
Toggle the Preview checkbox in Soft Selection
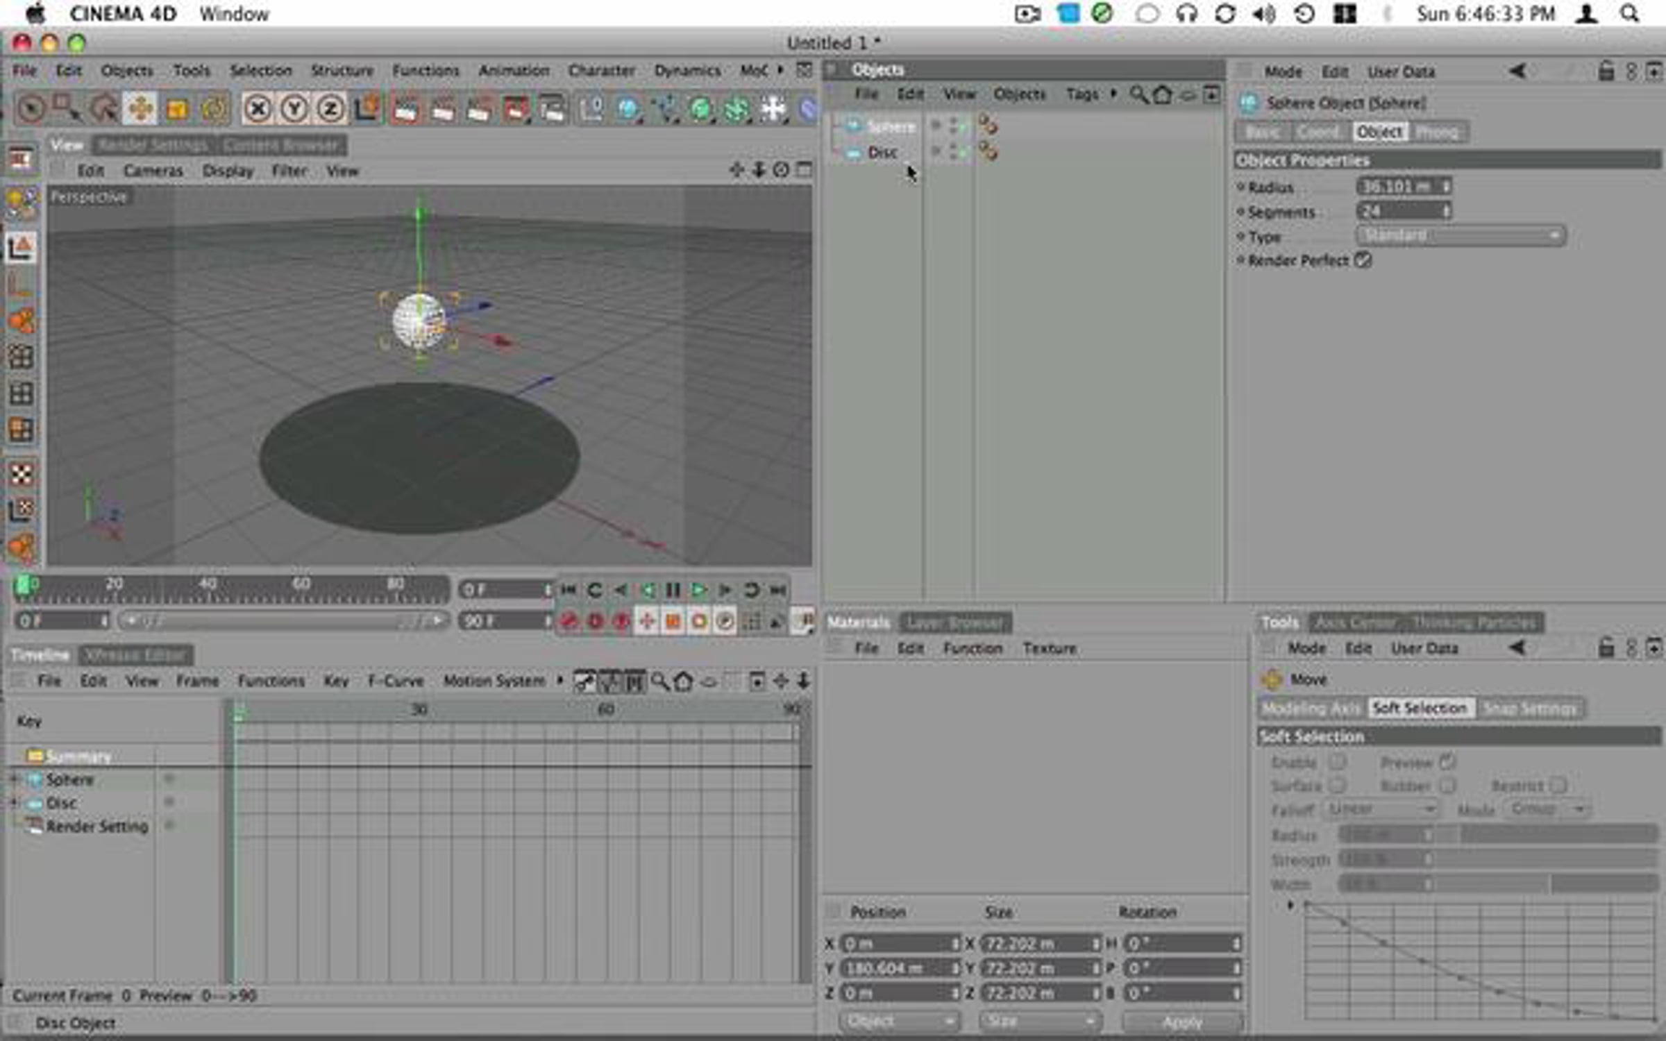point(1447,762)
